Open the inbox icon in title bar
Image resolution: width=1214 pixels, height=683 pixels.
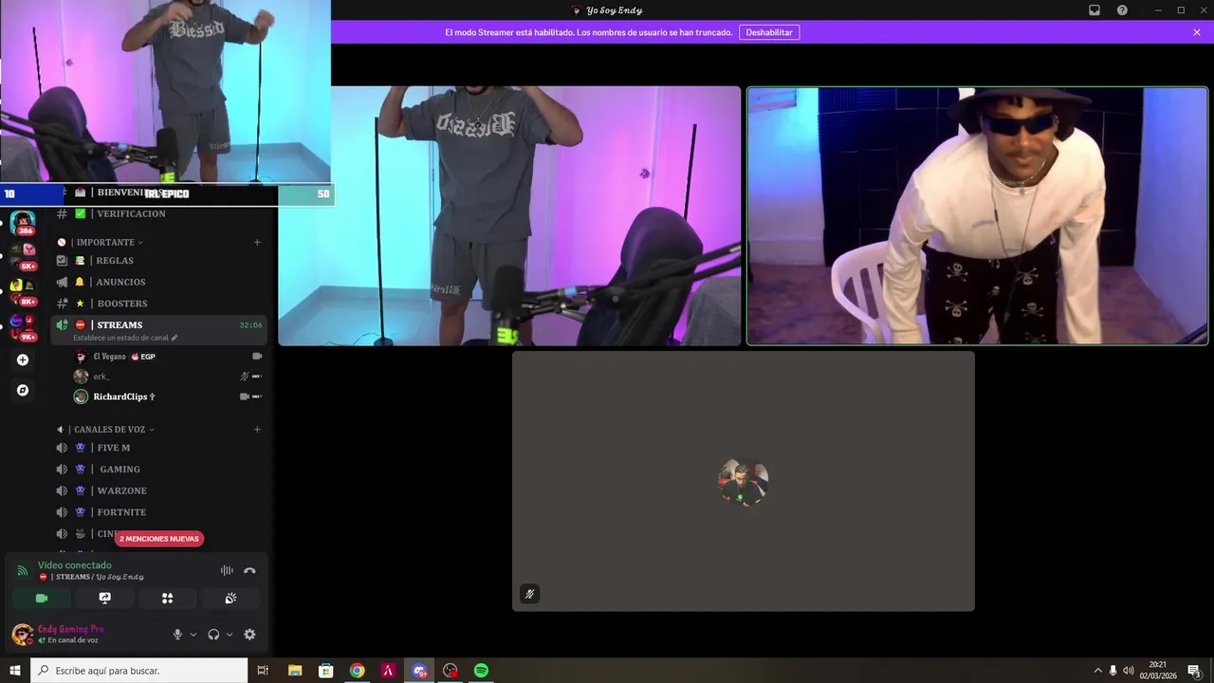(1094, 10)
